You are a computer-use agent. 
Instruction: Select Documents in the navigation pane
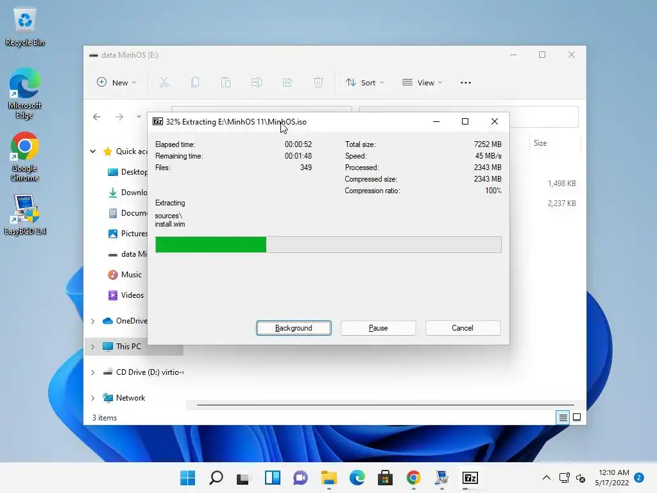click(128, 213)
